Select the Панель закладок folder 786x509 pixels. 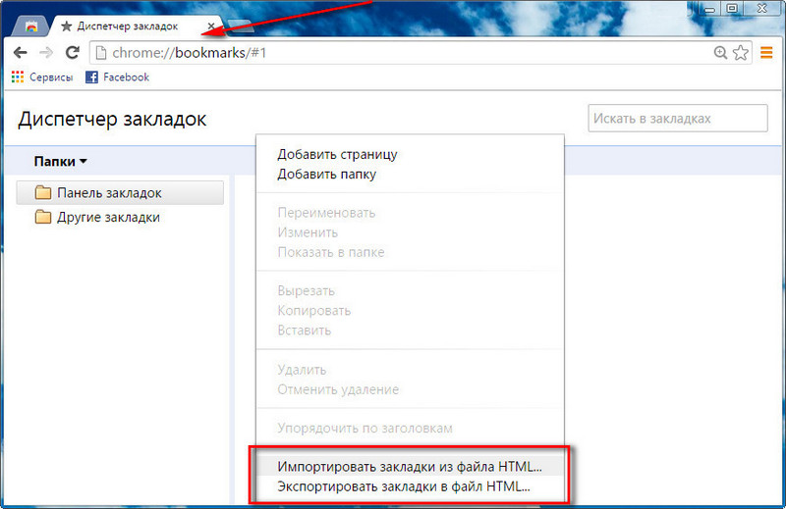tap(108, 193)
